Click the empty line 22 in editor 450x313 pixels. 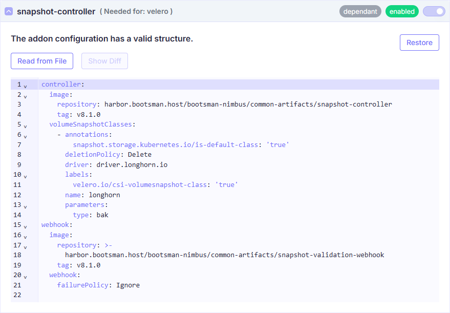205,295
